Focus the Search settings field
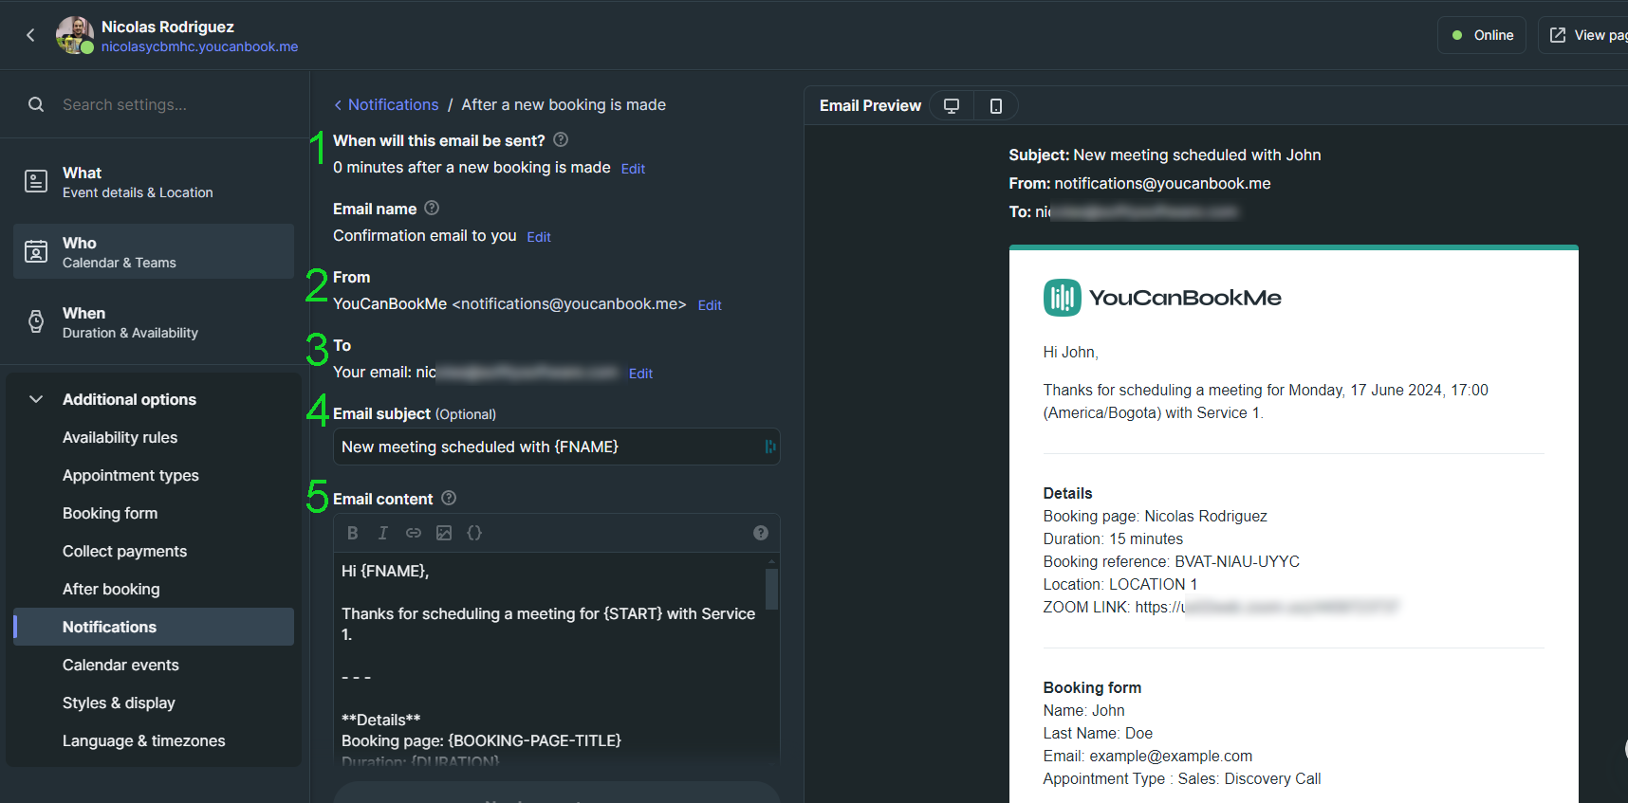The height and width of the screenshot is (803, 1628). (x=171, y=104)
